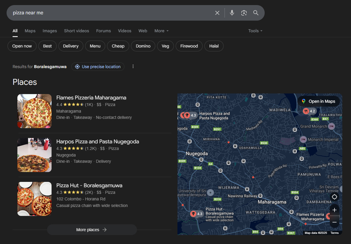Click the Google Maps logo in Open in Maps
Viewport: 351px width, 244px height.
tap(304, 102)
